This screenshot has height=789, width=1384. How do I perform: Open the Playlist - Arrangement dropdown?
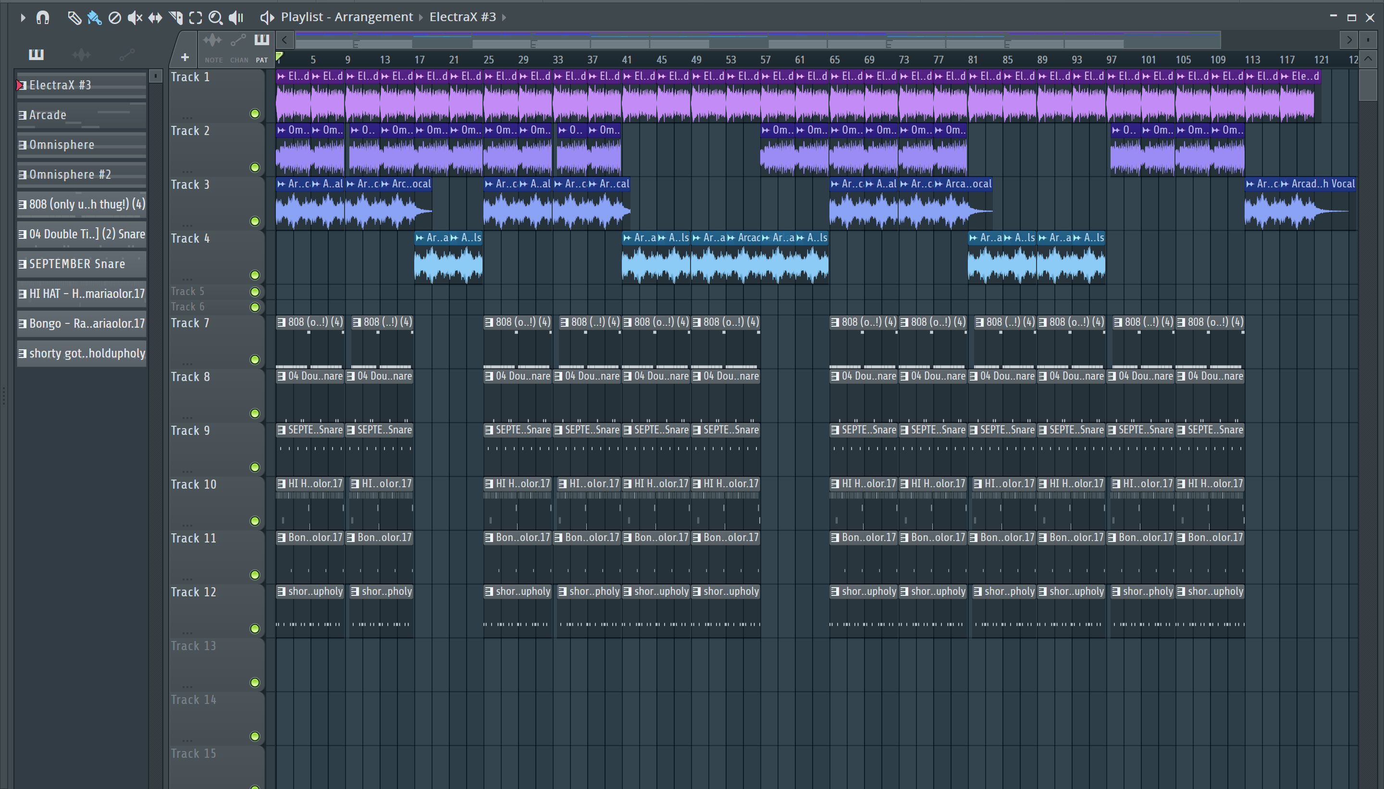pyautogui.click(x=347, y=17)
